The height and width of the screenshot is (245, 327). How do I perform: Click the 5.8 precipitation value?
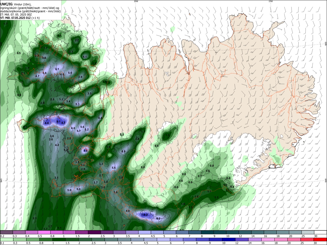click(44, 73)
